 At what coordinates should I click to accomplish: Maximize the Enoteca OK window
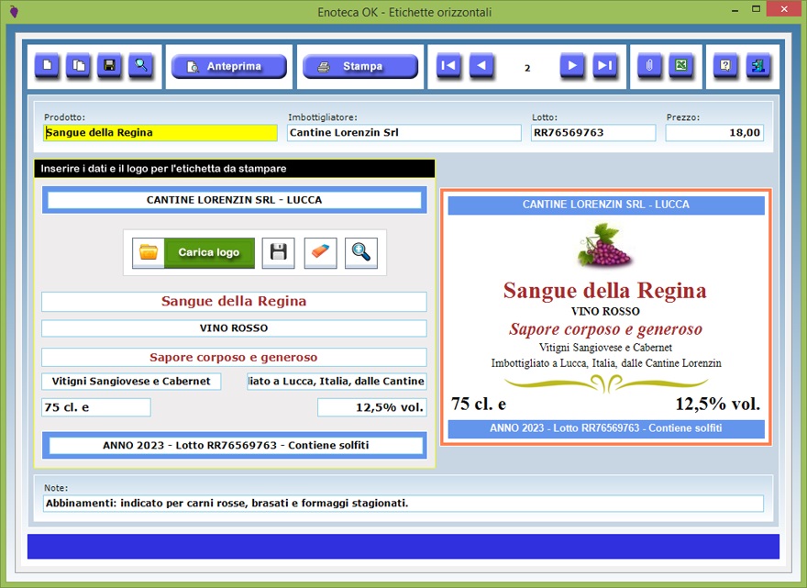point(756,9)
